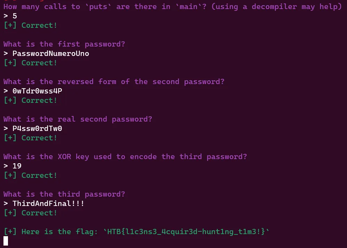Screen dimensions: 347x248
Task: Click the XOR key answer '19'
Action: pos(17,166)
